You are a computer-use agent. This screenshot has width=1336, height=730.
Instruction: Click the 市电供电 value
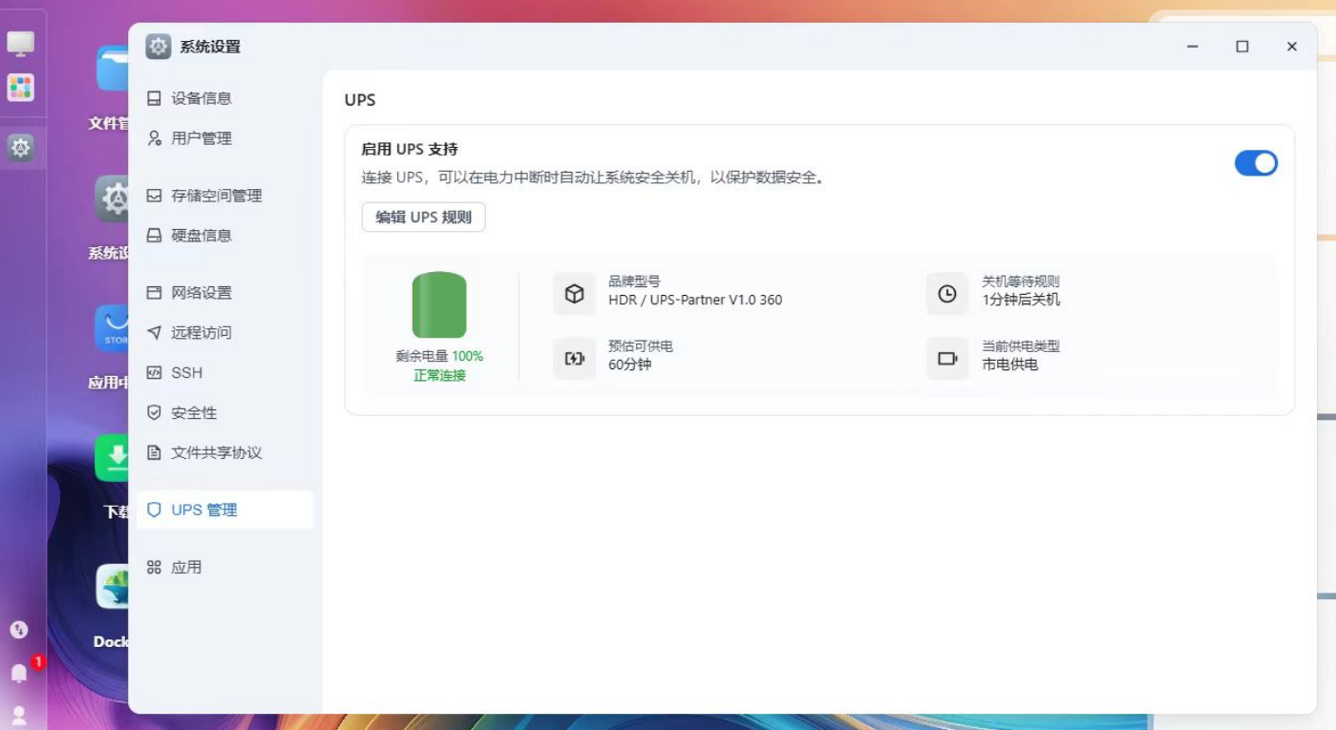coord(1009,365)
